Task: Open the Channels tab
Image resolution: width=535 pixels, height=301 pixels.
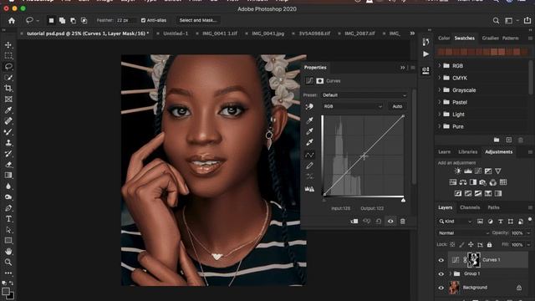Action: click(470, 207)
